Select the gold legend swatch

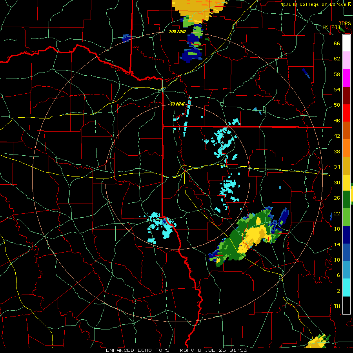coord(346,166)
